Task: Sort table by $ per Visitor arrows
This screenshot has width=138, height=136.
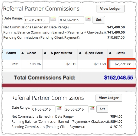Action: [x=45, y=53]
